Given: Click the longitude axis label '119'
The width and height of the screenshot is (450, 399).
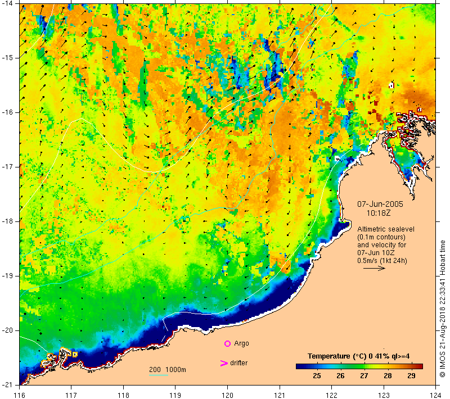Looking at the screenshot, I should coord(175,395).
